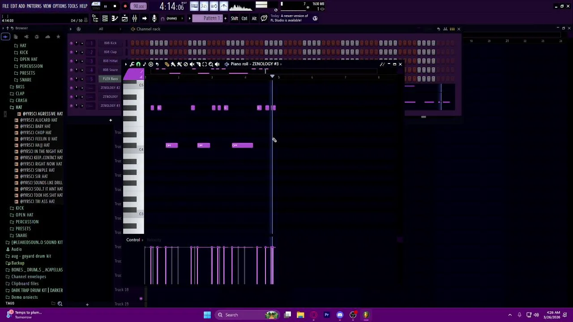Viewport: 573px width, 322px height.
Task: Select the FLEX Bass channel button
Action: (110, 79)
